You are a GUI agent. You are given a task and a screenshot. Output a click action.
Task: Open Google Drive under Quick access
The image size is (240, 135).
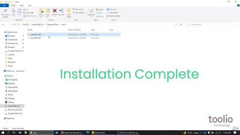pyautogui.click(x=15, y=51)
